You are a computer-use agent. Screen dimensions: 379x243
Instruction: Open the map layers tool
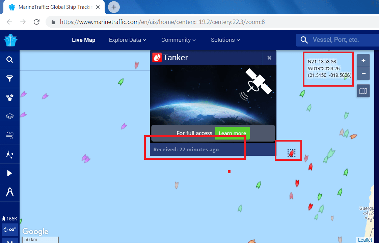pos(10,116)
